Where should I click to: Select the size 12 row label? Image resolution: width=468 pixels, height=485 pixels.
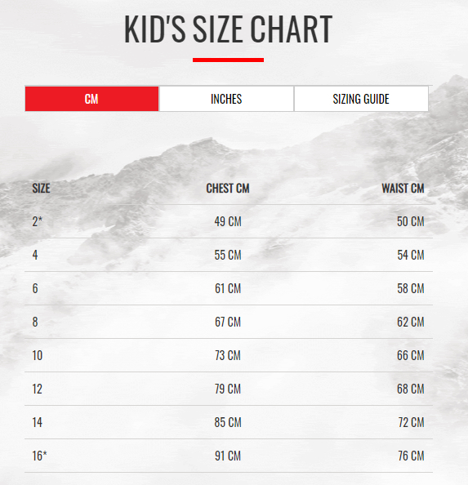(37, 389)
